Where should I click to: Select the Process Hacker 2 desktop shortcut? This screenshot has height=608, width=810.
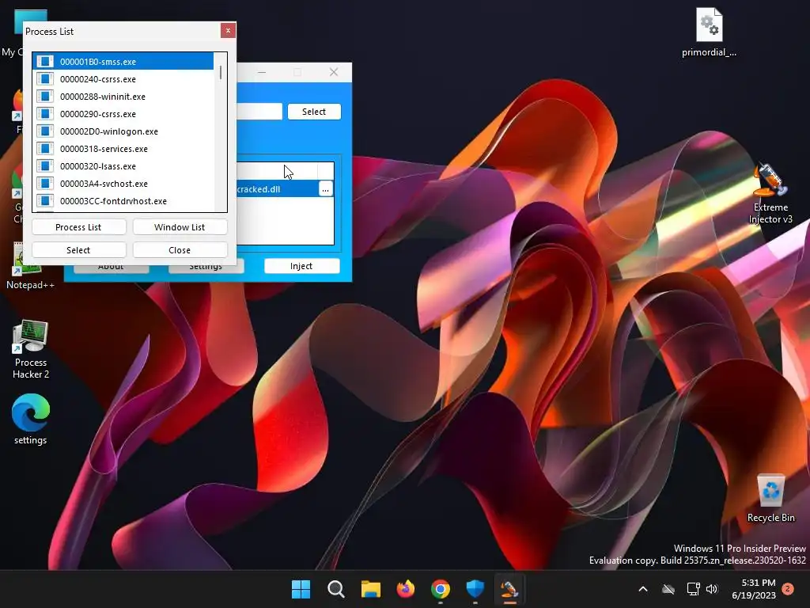[x=31, y=349]
